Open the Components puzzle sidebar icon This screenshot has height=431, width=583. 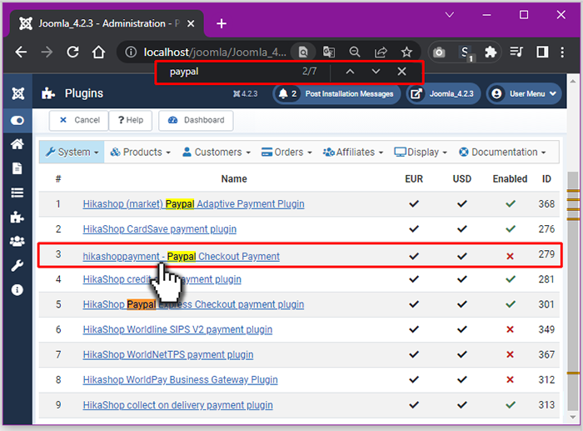click(17, 217)
